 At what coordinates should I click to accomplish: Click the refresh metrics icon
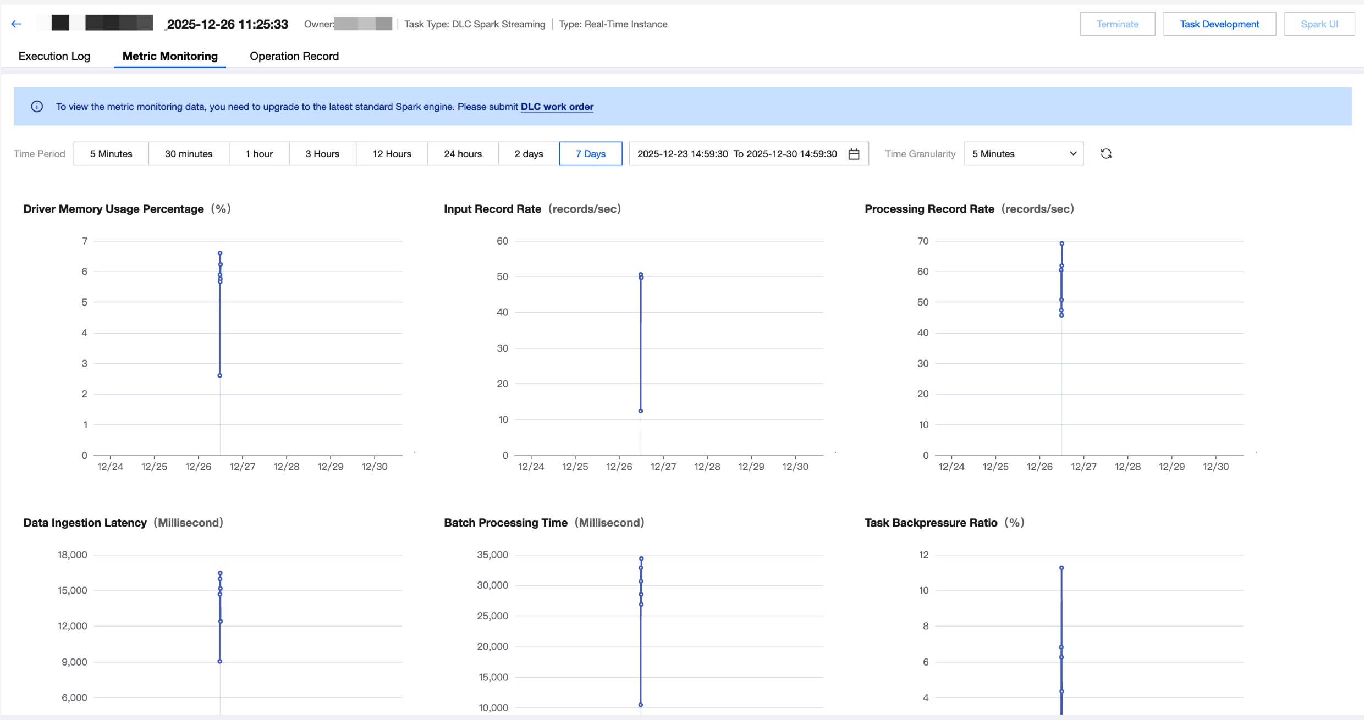click(x=1106, y=154)
